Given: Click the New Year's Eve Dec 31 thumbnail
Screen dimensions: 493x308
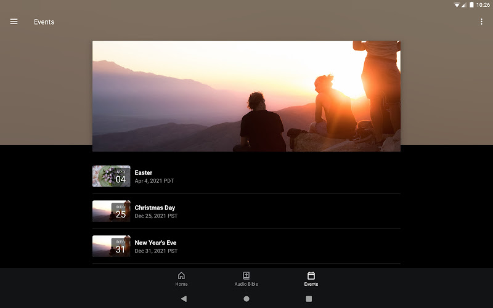Looking at the screenshot, I should pyautogui.click(x=112, y=246).
